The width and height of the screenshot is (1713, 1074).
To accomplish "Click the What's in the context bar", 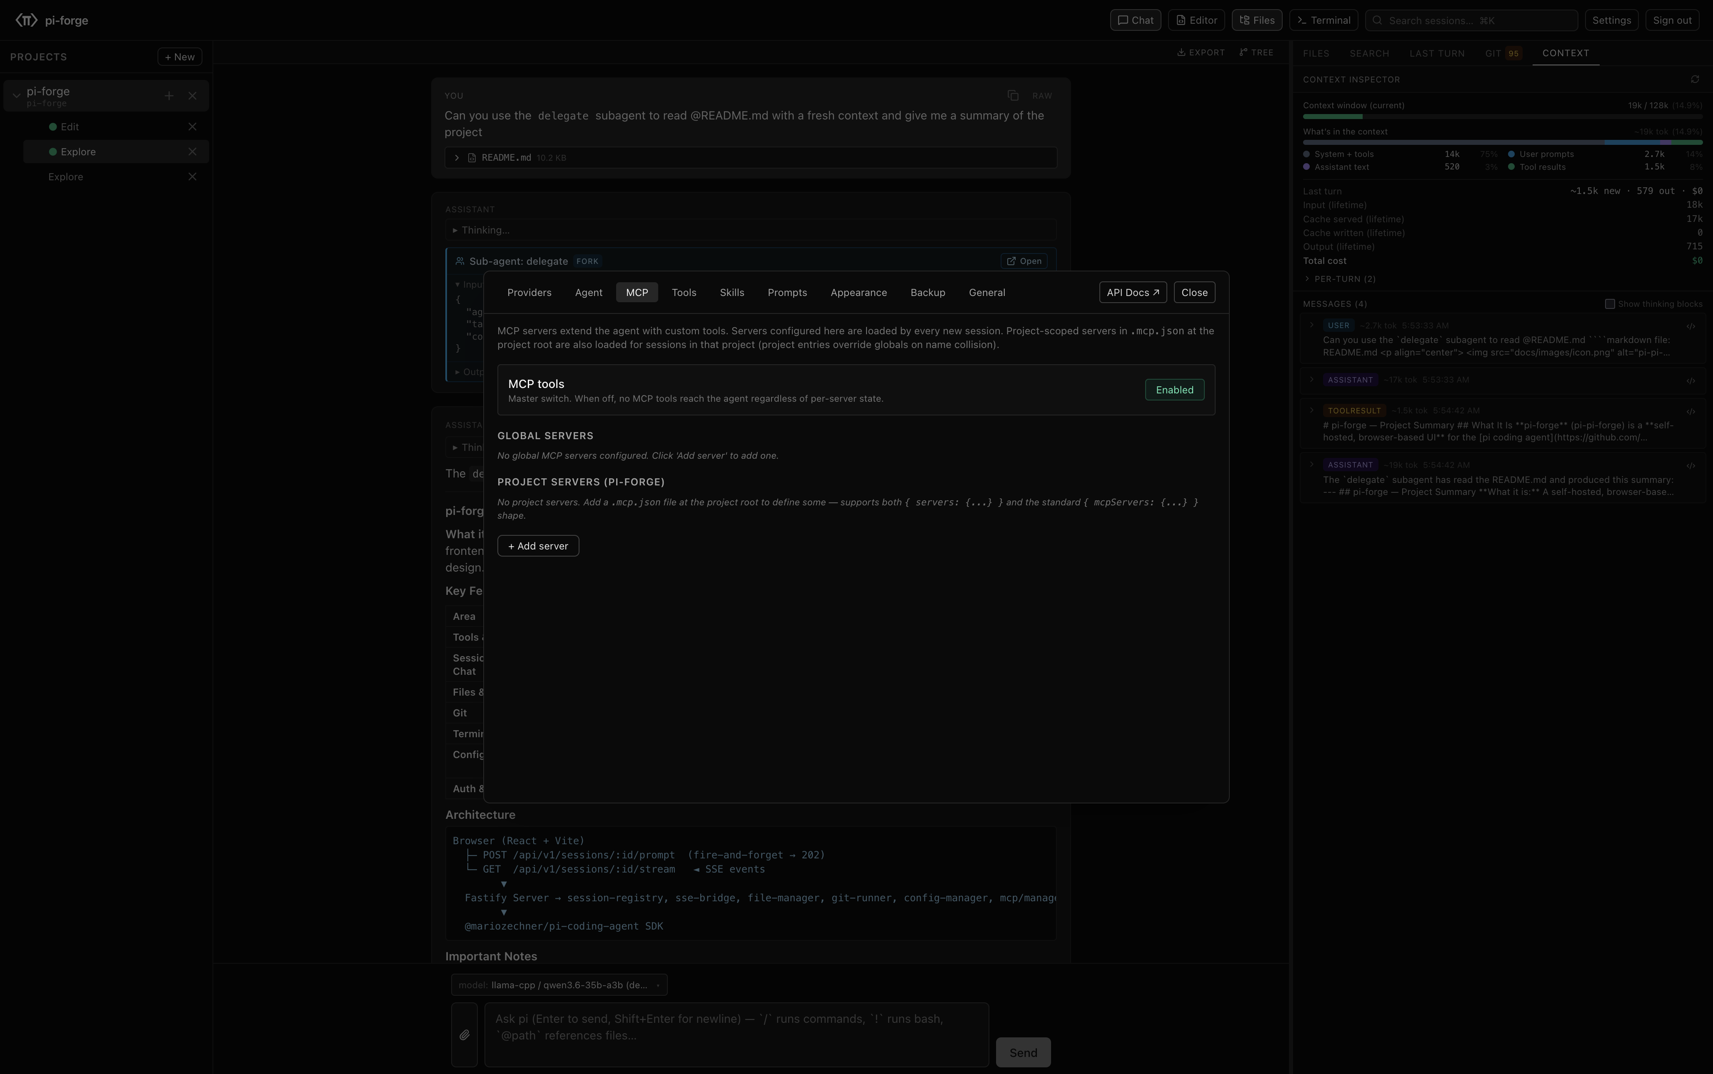I will pyautogui.click(x=1502, y=143).
